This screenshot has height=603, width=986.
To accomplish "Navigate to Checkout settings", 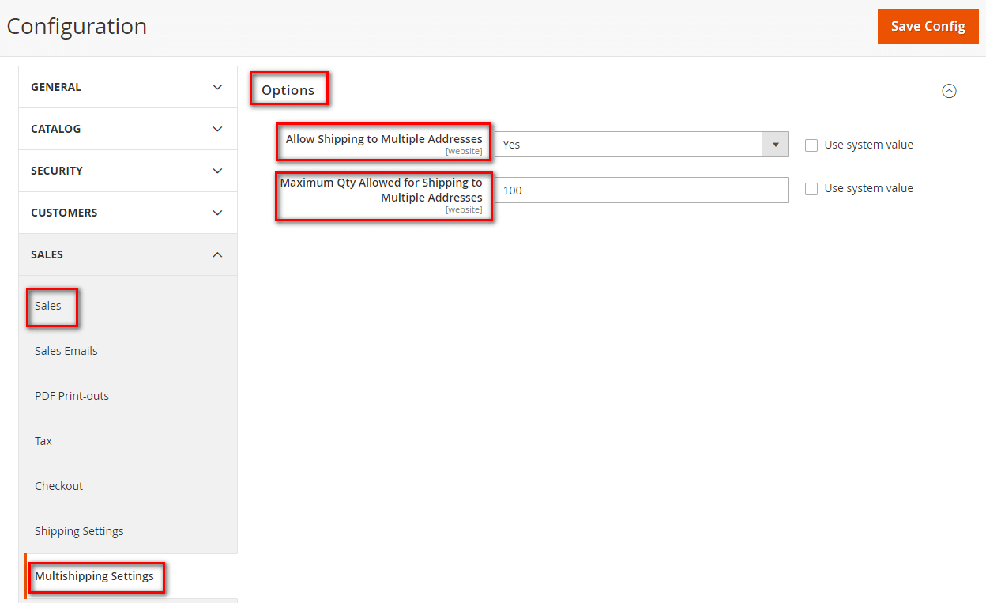I will click(x=59, y=486).
